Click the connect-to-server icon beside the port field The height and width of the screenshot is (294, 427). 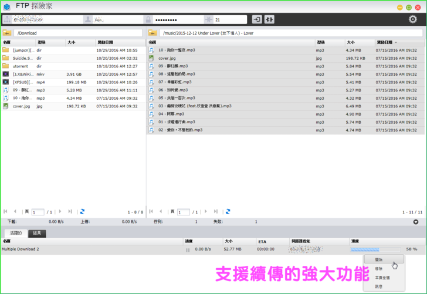pos(257,20)
